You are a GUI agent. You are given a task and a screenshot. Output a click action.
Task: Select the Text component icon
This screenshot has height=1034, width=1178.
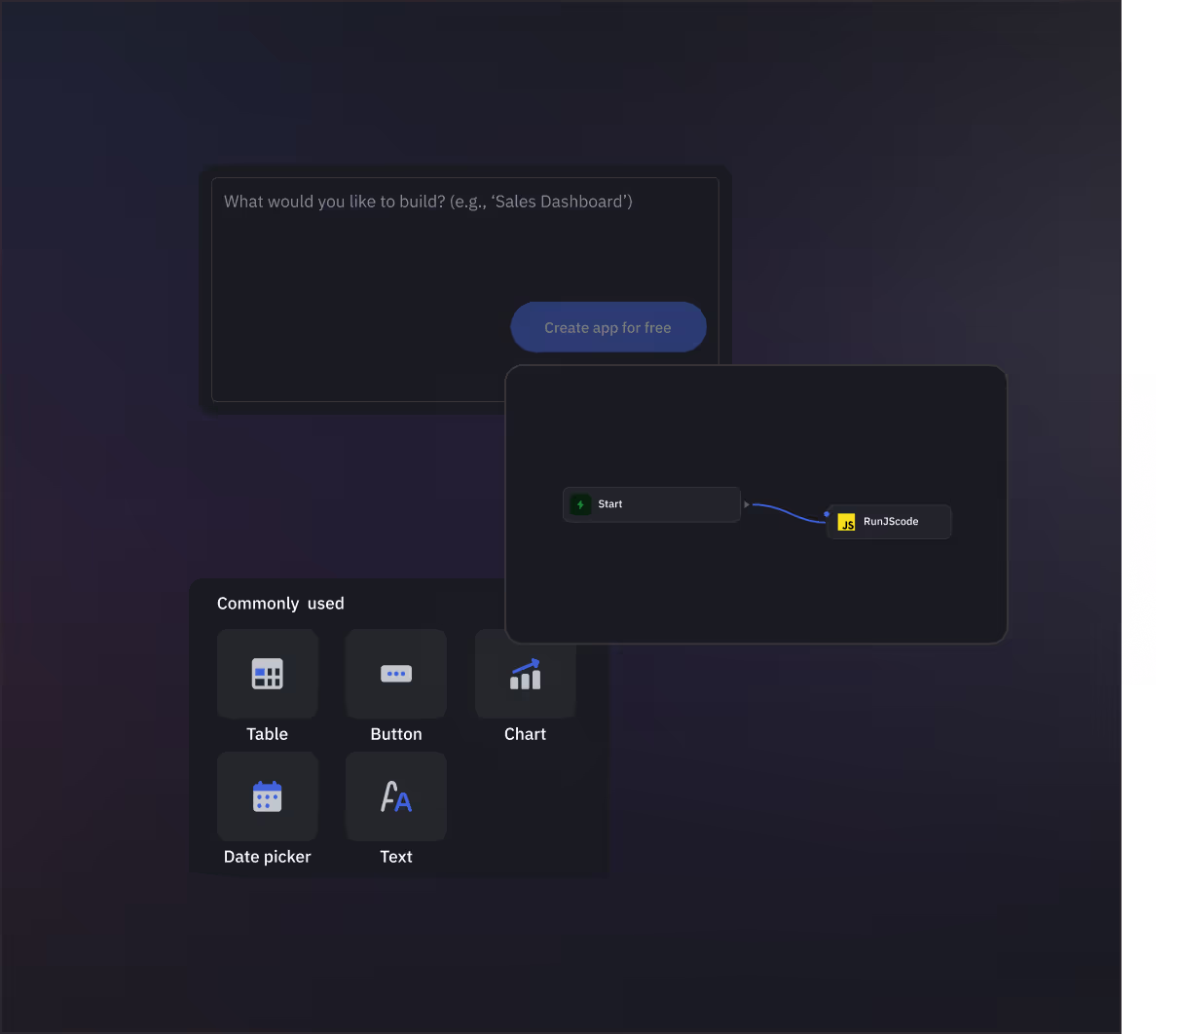[x=396, y=796]
